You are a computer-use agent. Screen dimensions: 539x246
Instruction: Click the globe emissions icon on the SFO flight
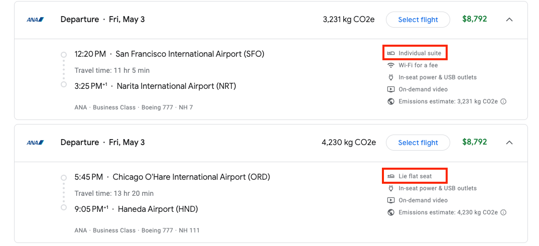(x=391, y=101)
